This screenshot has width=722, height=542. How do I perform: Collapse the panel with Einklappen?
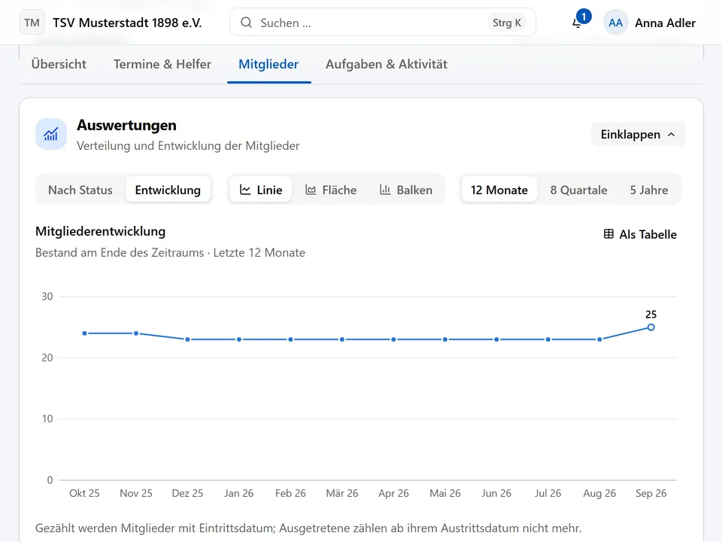tap(639, 134)
